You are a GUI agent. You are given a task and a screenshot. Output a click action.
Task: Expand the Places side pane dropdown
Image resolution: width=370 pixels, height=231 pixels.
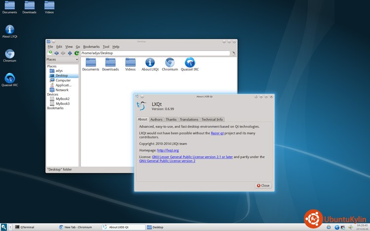click(76, 60)
